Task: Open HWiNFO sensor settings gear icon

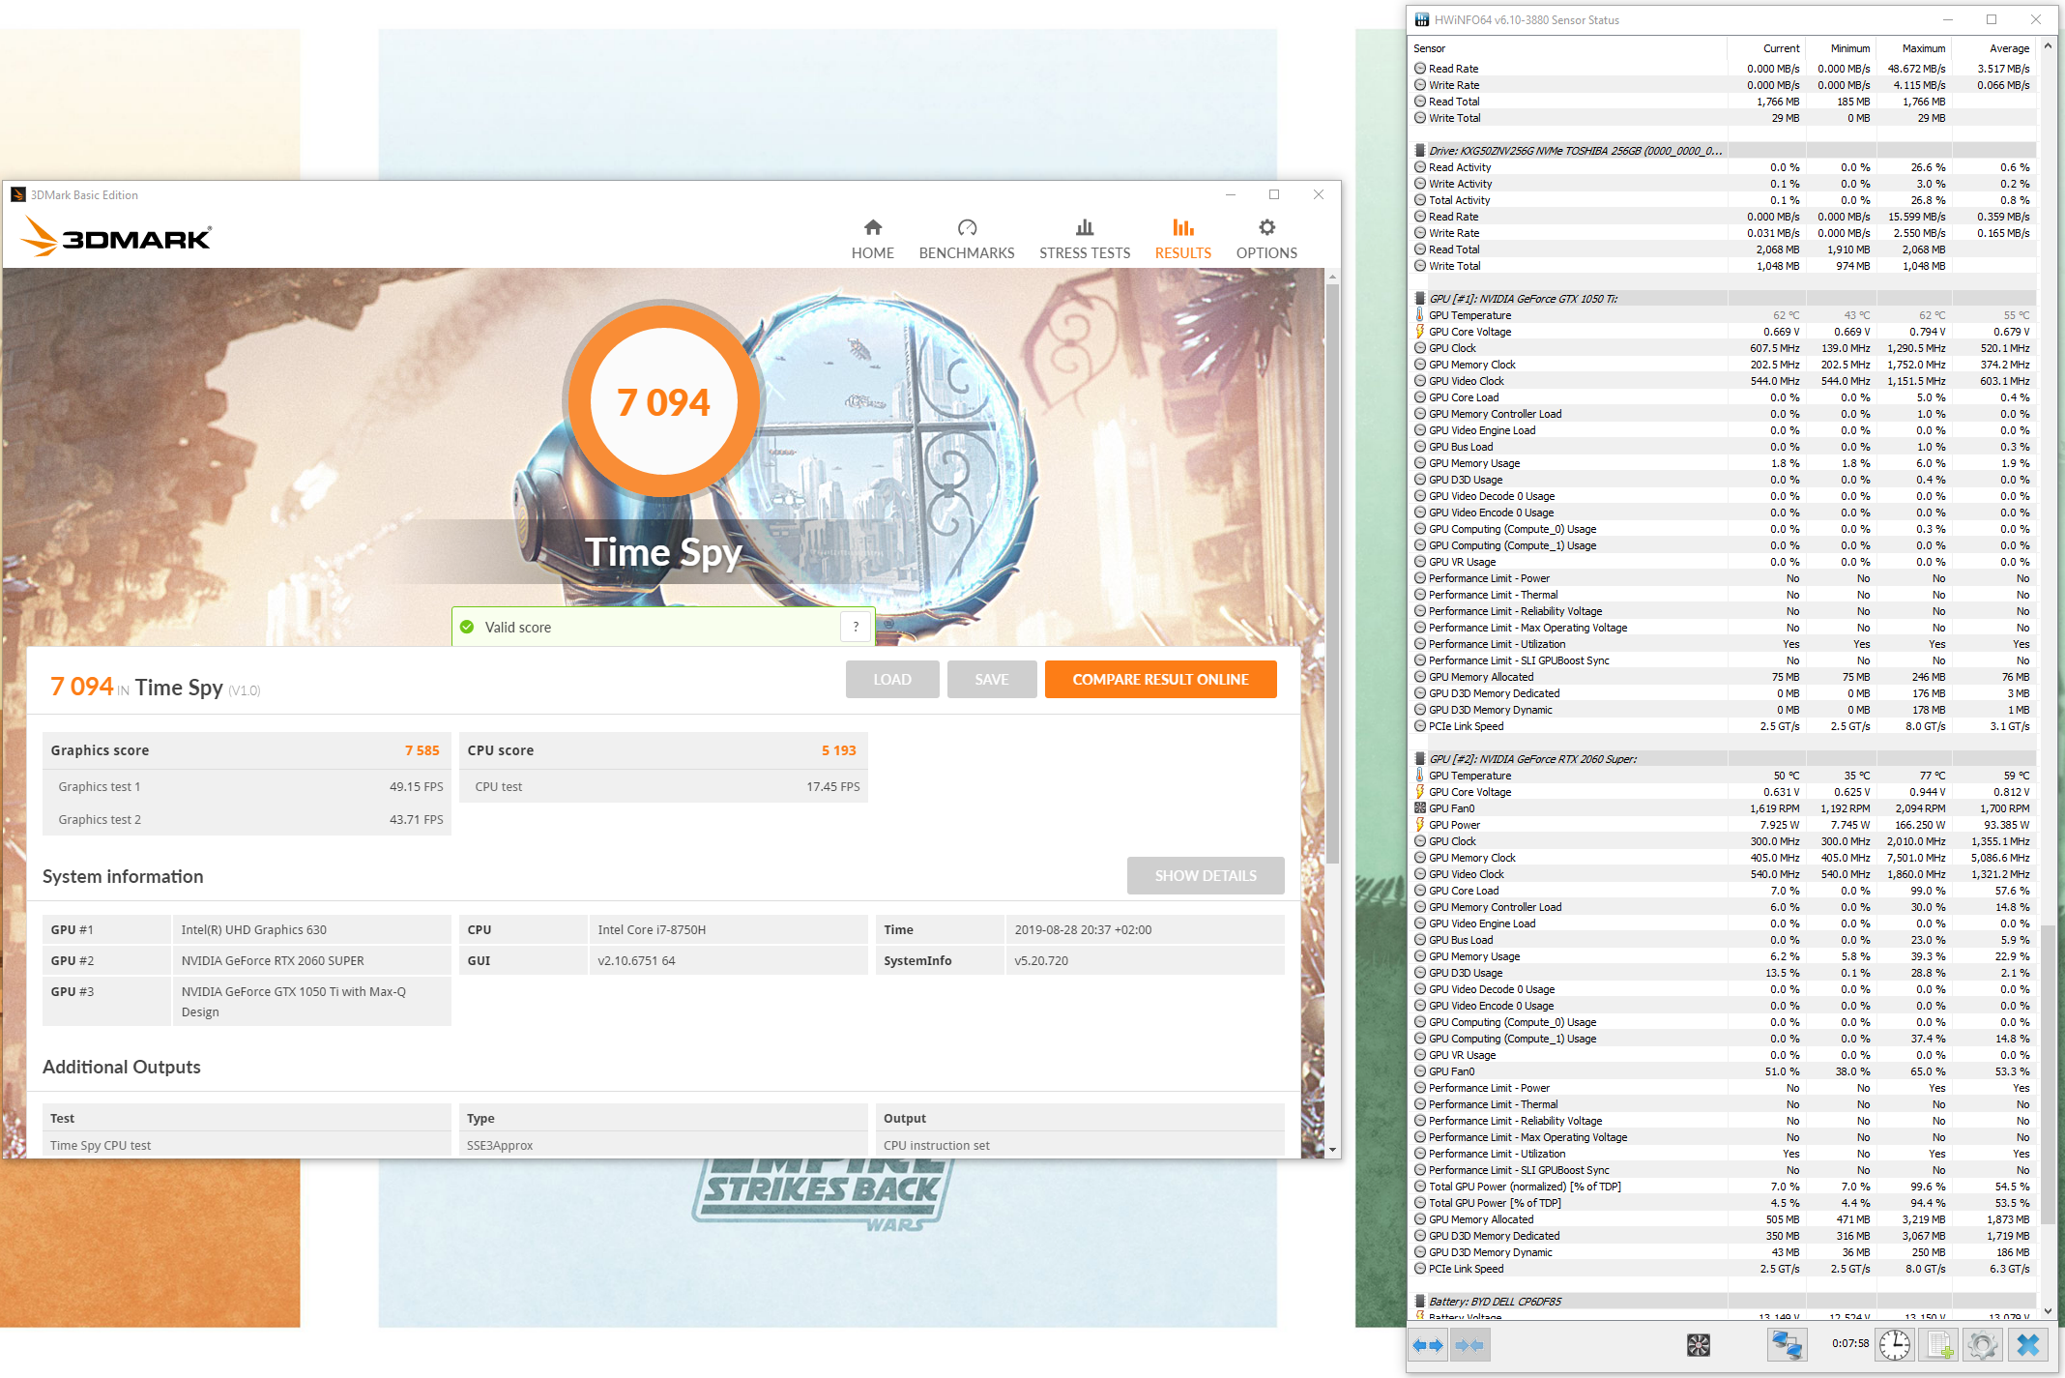Action: 1983,1345
